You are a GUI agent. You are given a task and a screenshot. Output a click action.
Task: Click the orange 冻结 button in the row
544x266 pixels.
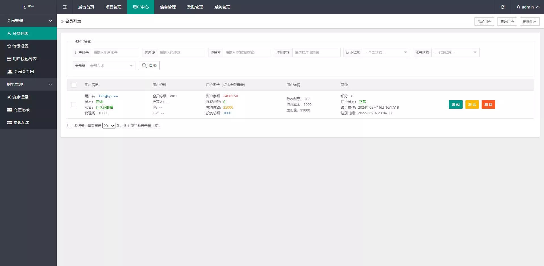pos(472,104)
